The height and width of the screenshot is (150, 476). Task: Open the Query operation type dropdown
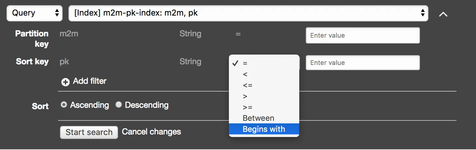coord(35,13)
